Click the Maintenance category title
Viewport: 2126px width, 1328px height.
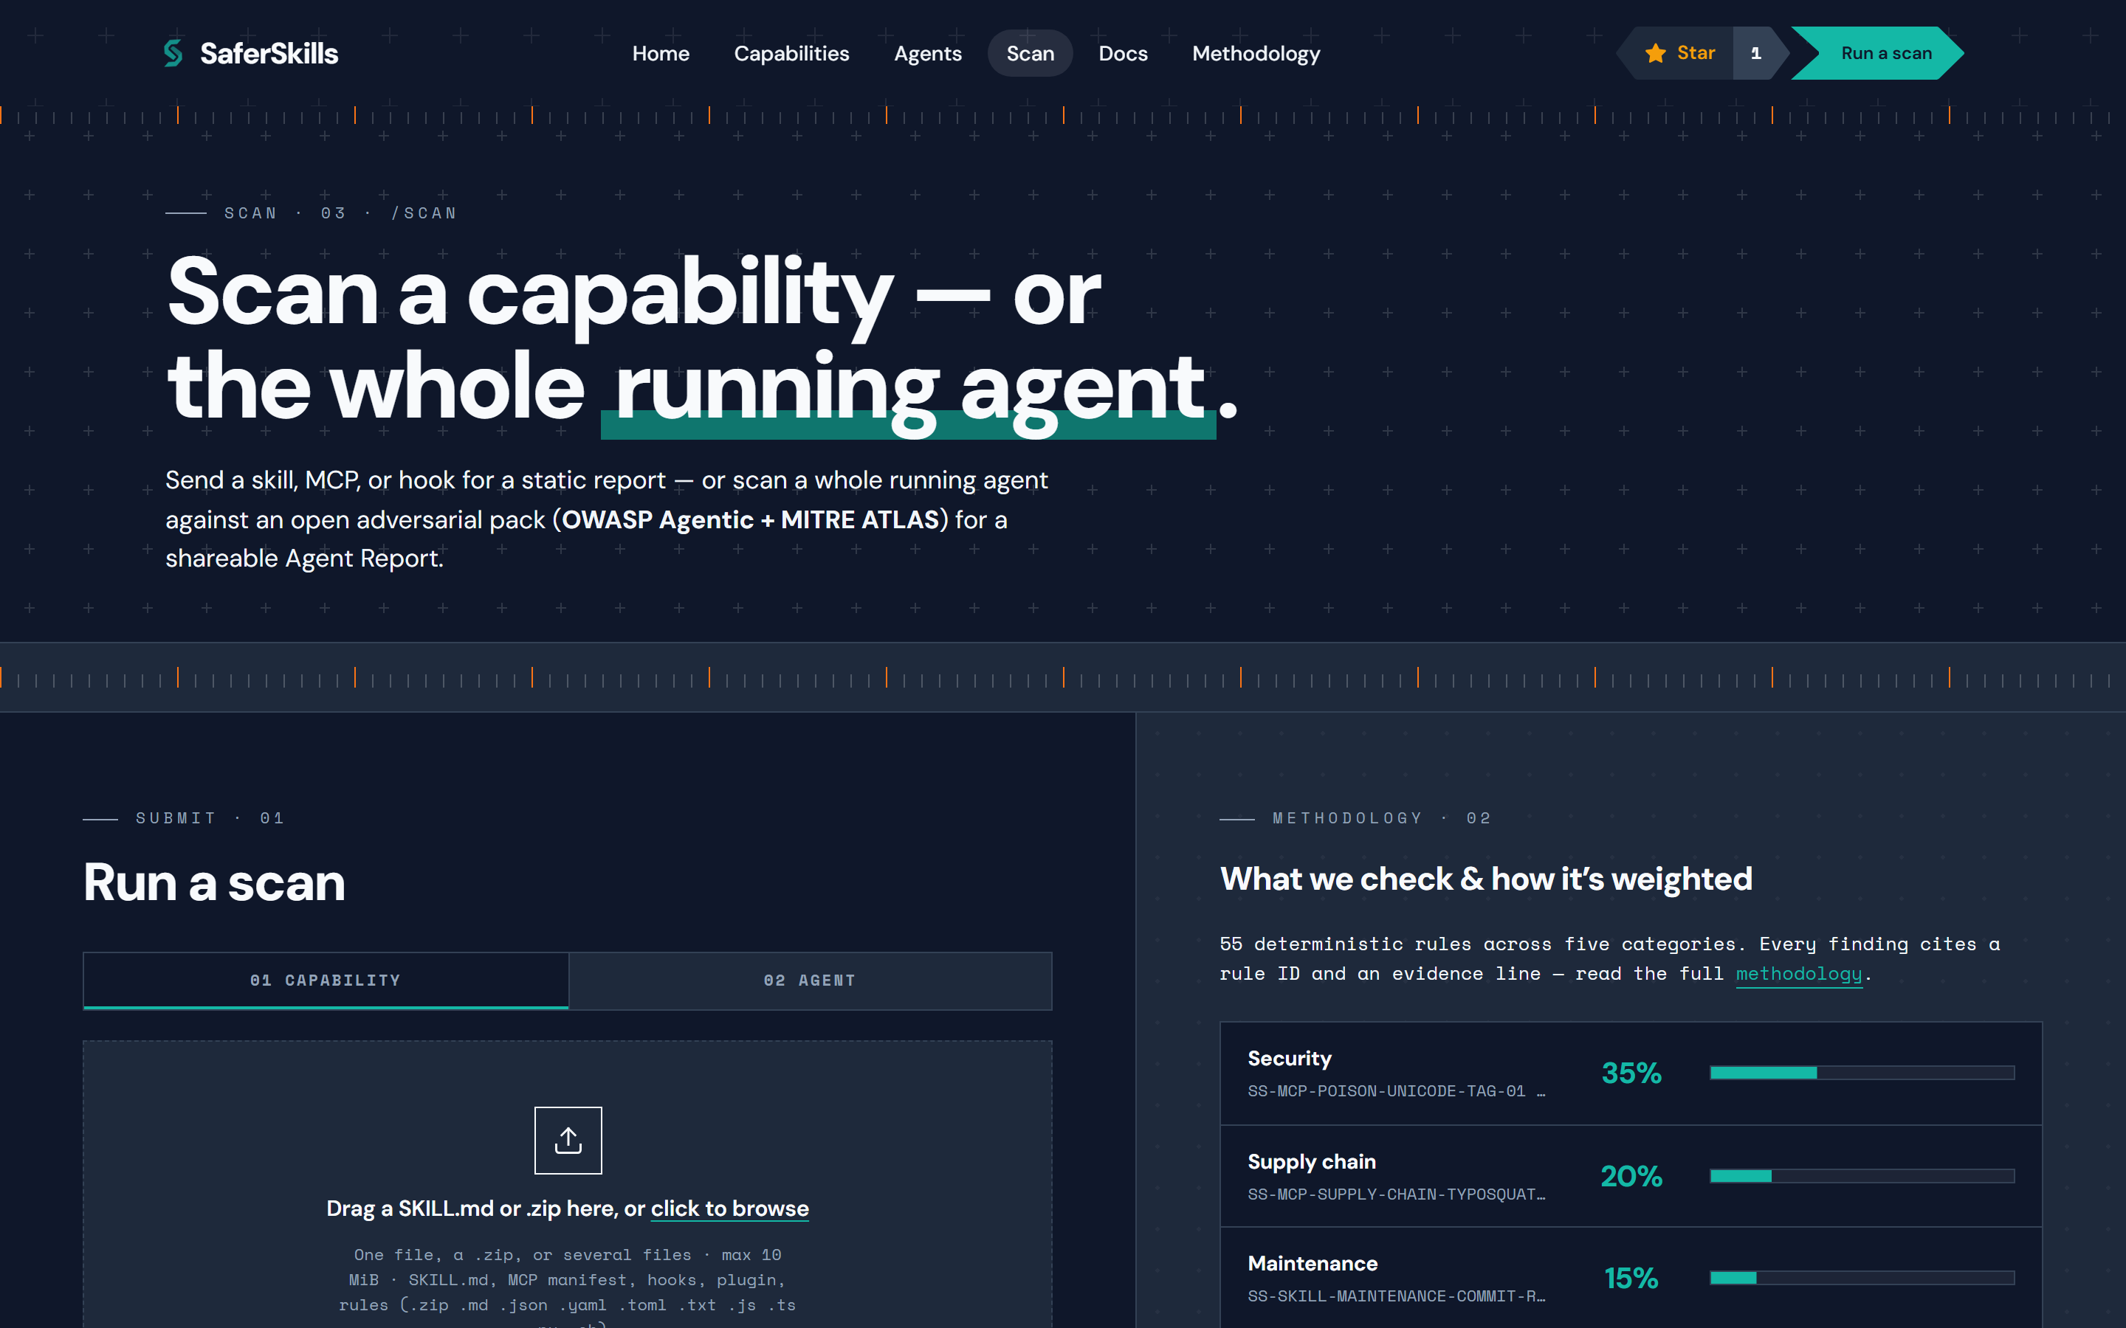pos(1313,1264)
